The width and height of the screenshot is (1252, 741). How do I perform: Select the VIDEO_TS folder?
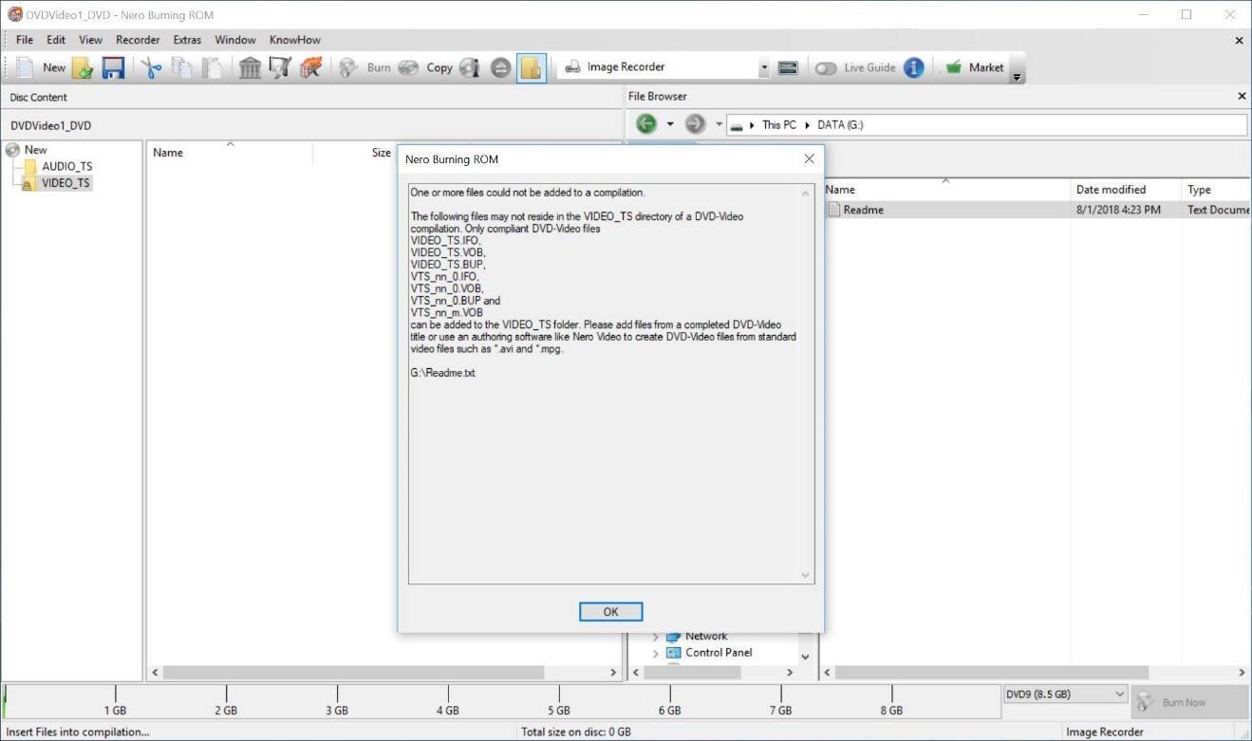65,183
